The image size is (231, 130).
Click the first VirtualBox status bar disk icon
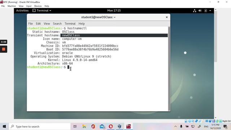click(186, 121)
